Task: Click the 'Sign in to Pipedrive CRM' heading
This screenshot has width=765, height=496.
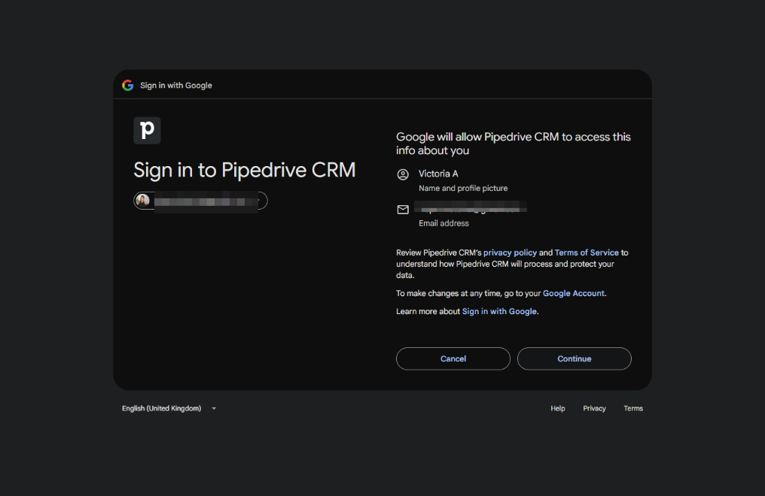Action: point(245,171)
